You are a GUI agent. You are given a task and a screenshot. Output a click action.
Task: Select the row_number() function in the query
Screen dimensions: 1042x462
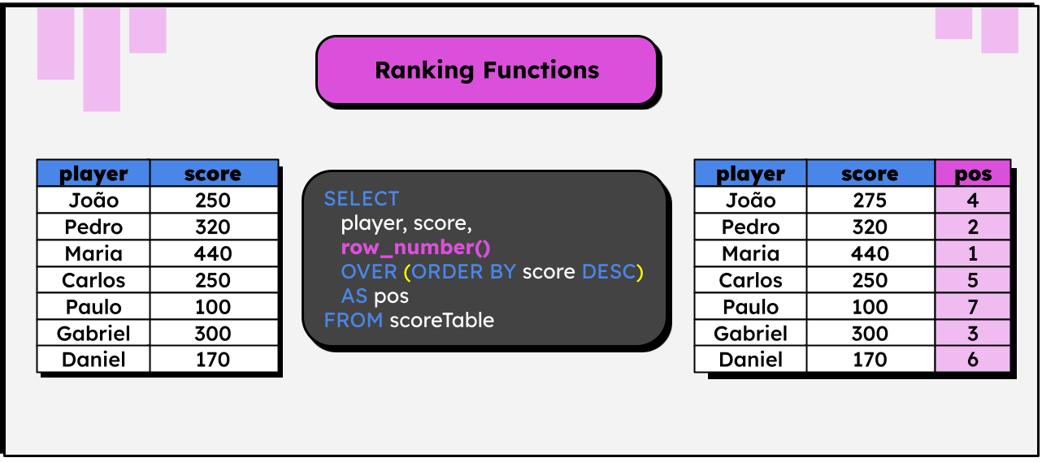[415, 248]
